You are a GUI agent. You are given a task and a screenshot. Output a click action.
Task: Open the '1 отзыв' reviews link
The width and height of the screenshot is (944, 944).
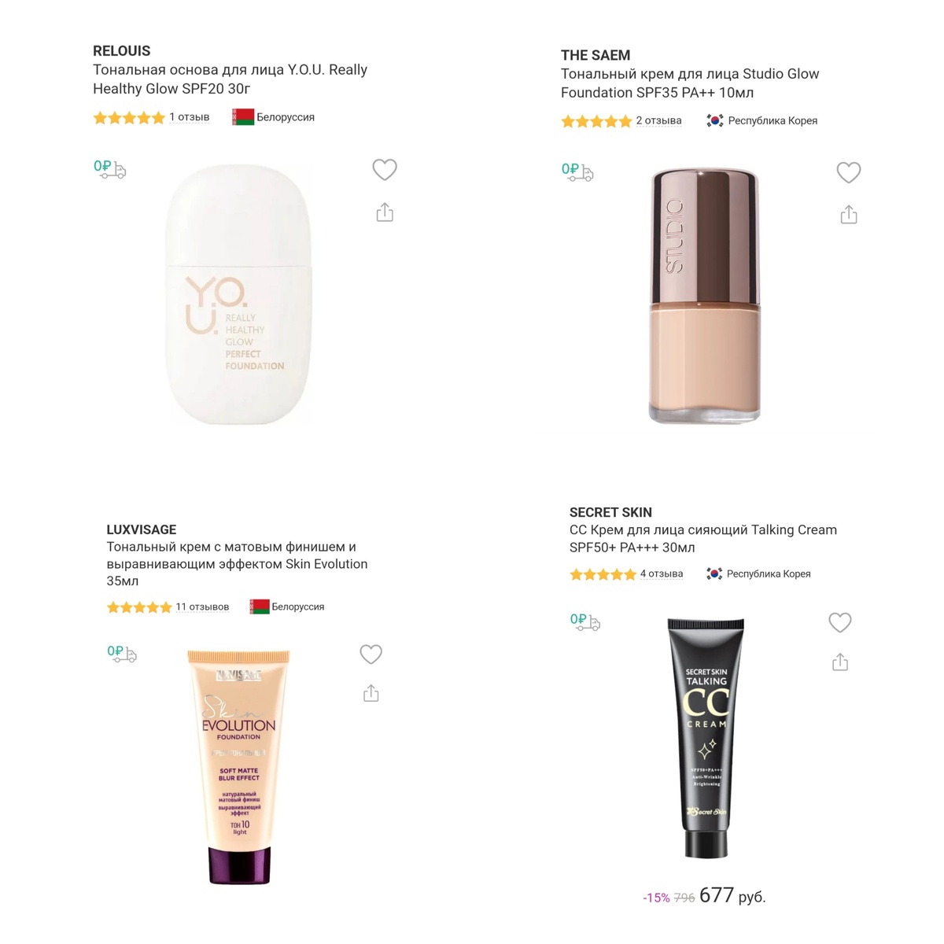coord(190,117)
